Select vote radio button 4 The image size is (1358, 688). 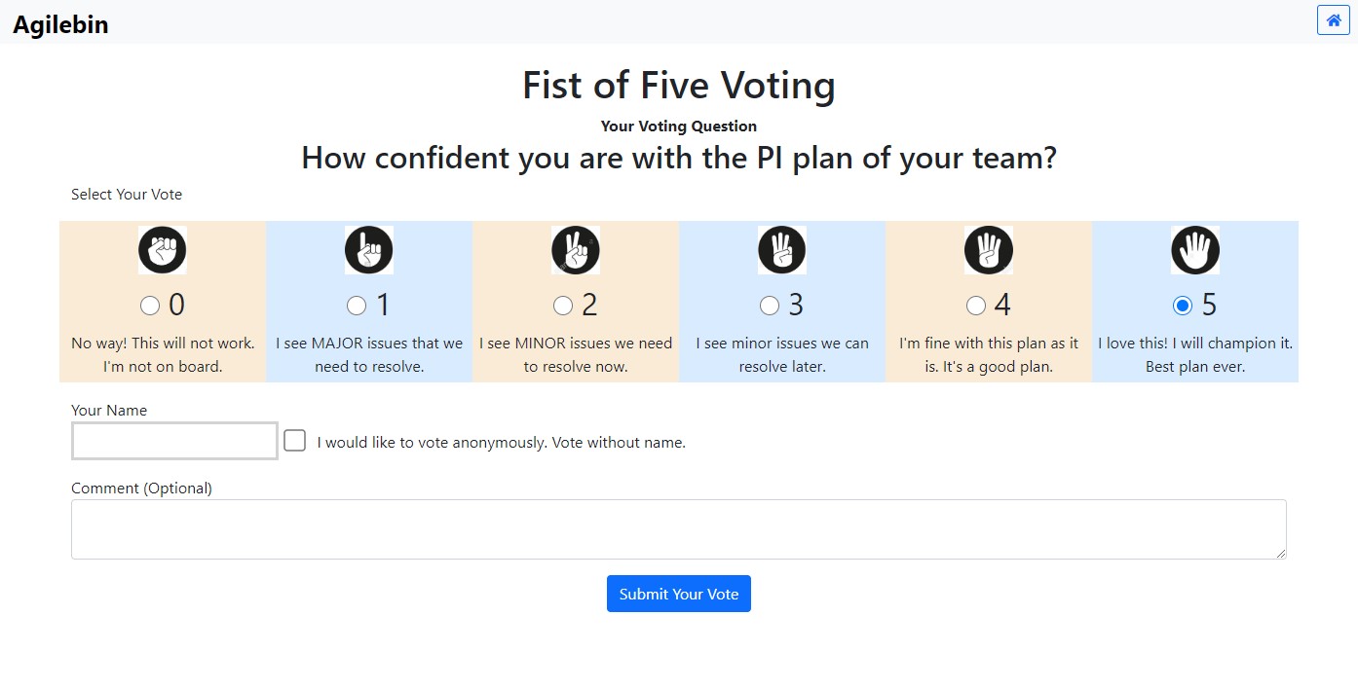click(976, 306)
